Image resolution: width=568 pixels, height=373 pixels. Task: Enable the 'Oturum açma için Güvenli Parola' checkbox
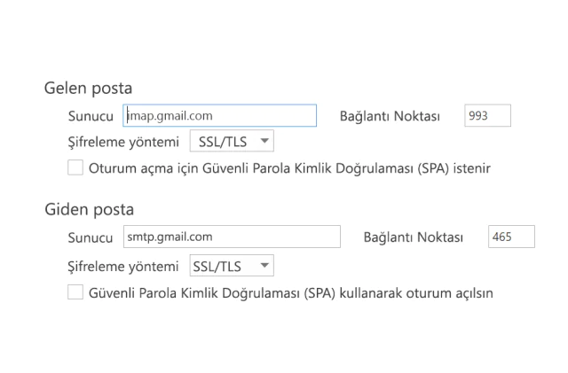coord(75,167)
